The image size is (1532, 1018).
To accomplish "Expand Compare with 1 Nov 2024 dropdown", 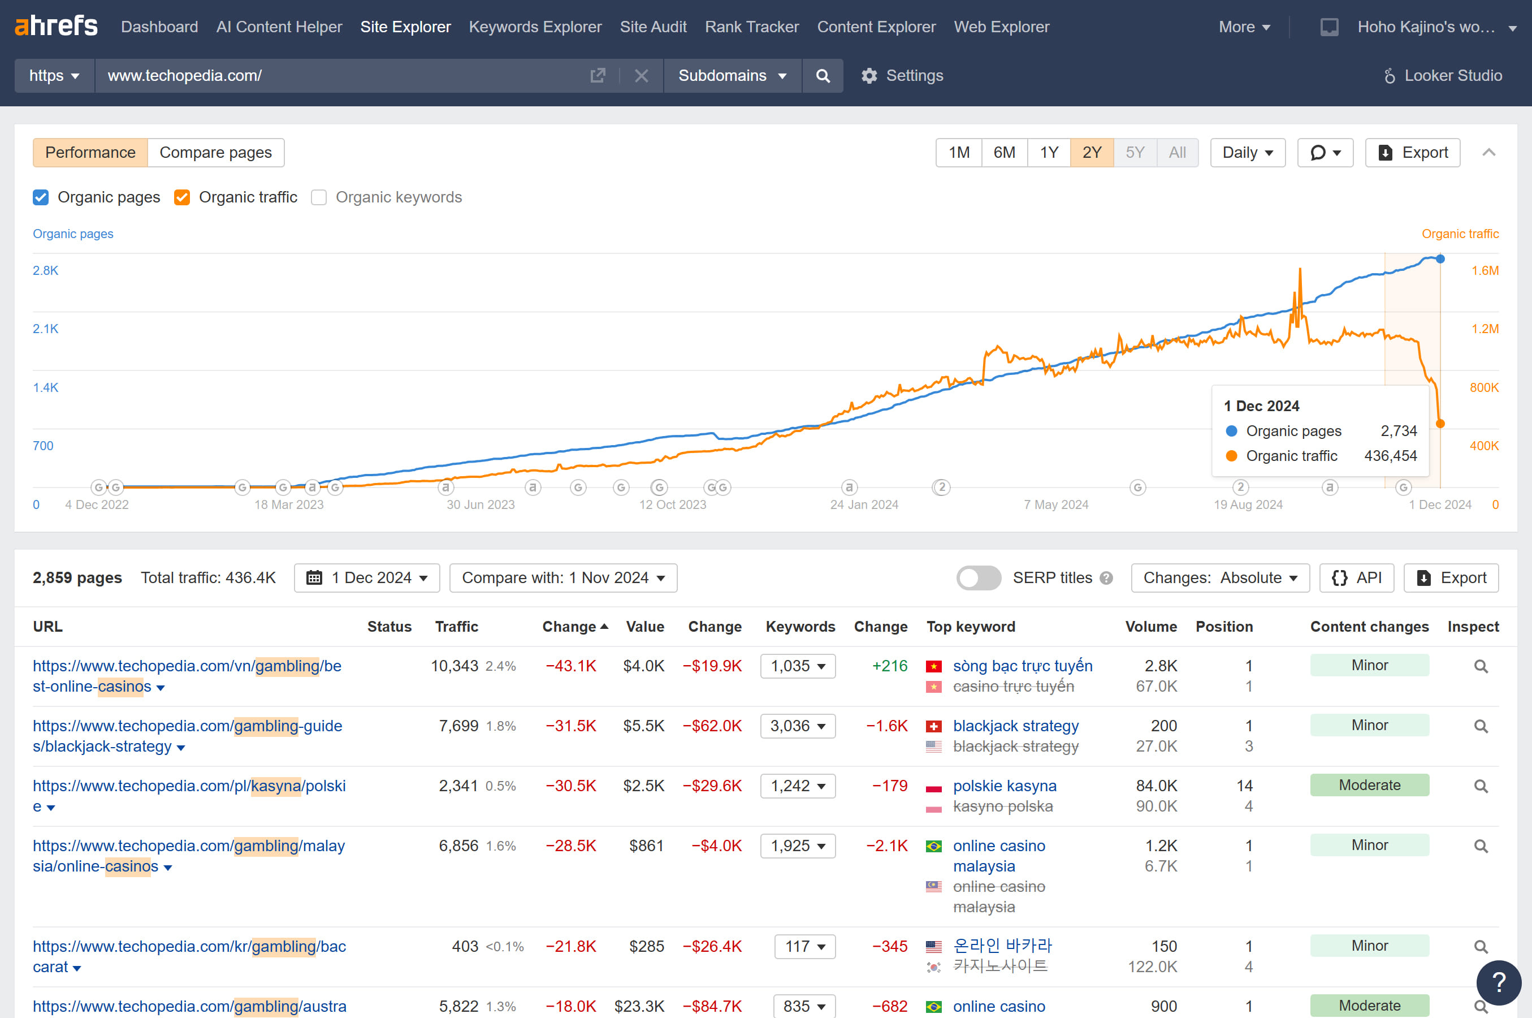I will tap(562, 578).
